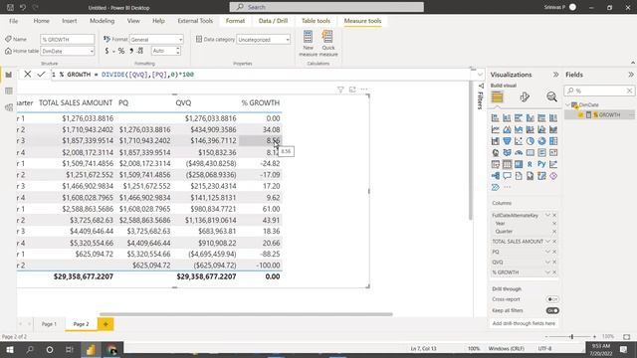Select donut chart visual
The width and height of the screenshot is (637, 358).
(x=541, y=141)
